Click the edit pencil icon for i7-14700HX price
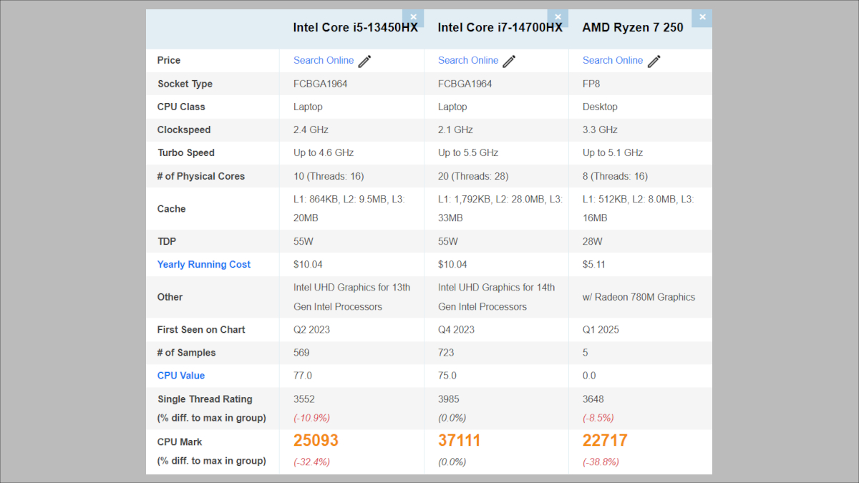This screenshot has width=859, height=483. point(509,61)
